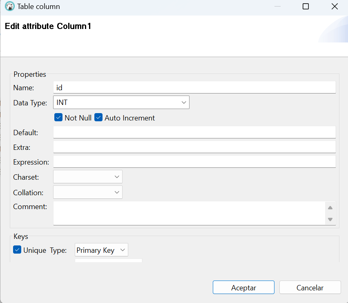
Task: Click into the Default value field
Action: pos(194,132)
